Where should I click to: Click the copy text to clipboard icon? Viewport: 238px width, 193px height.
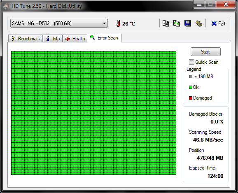click(166, 23)
